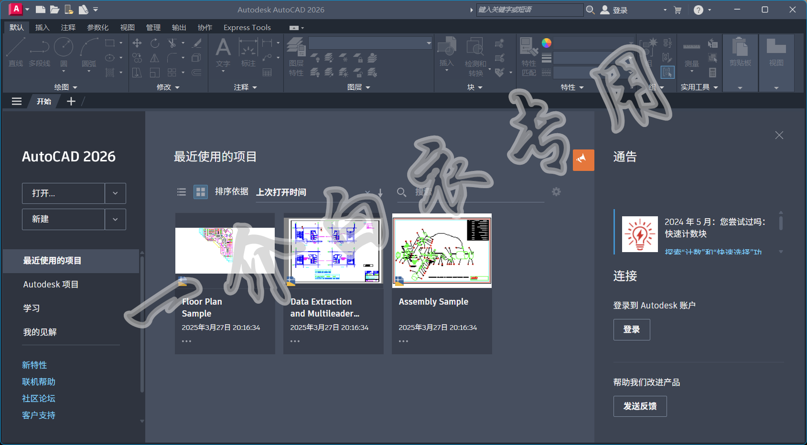Toggle sort direction arrow for recent projects
Viewport: 807px width, 445px height.
pyautogui.click(x=380, y=192)
